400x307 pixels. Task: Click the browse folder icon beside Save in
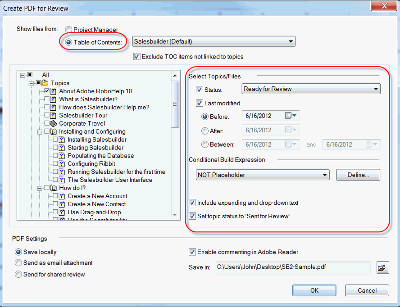click(x=382, y=268)
